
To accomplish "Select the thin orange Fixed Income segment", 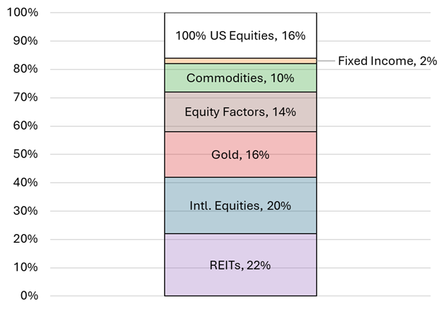I will coord(240,61).
